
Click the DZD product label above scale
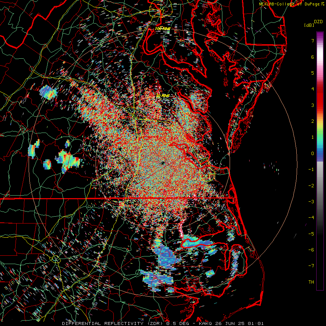tap(318, 22)
